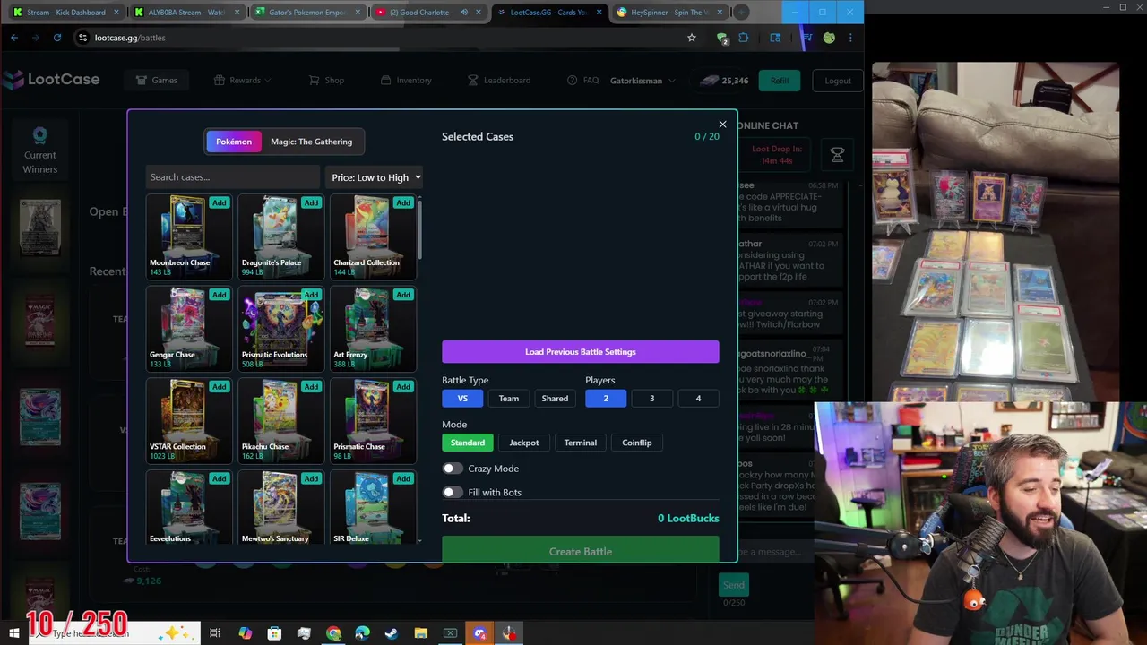1147x645 pixels.
Task: Focus the Search cases field
Action: click(231, 177)
